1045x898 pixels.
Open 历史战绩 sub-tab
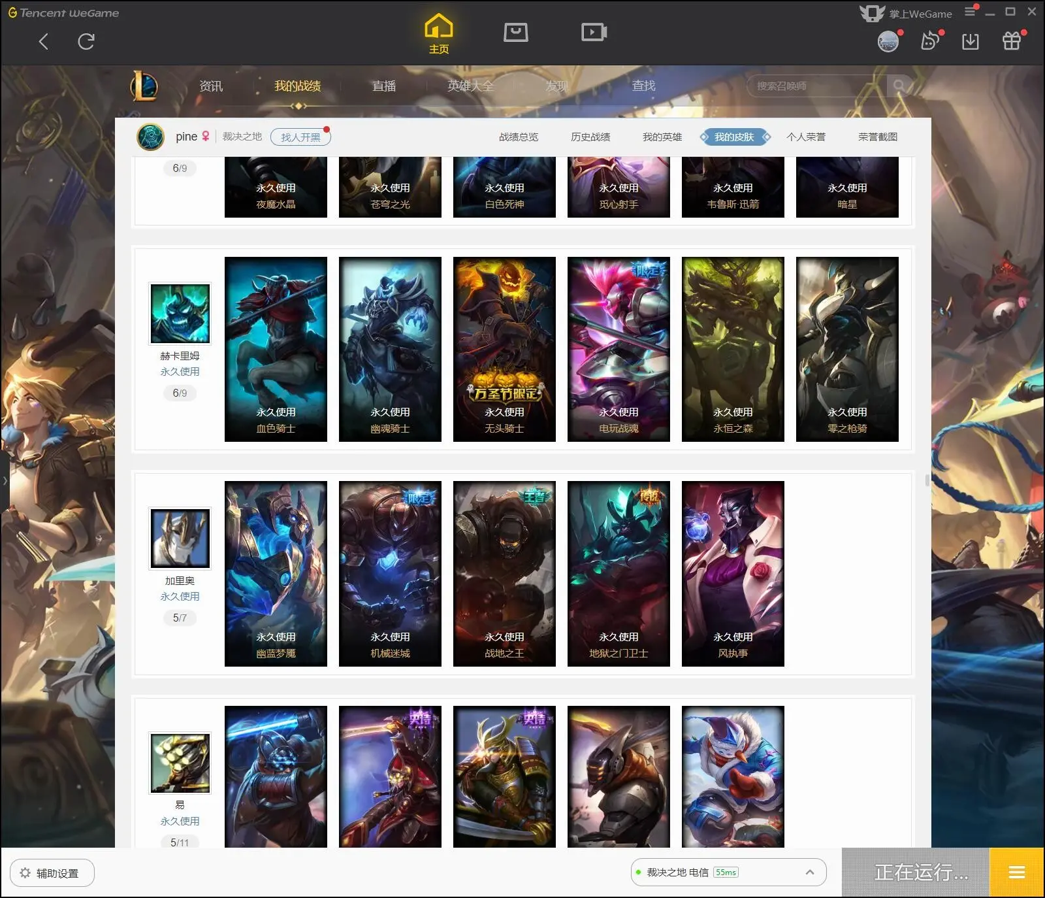pyautogui.click(x=590, y=137)
